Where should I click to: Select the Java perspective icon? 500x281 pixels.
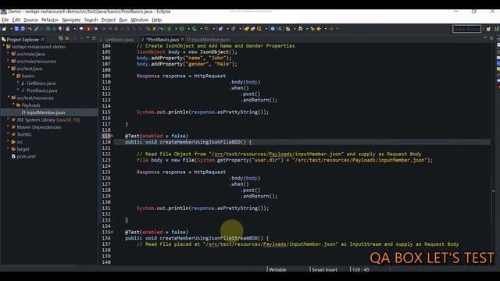[x=497, y=29]
